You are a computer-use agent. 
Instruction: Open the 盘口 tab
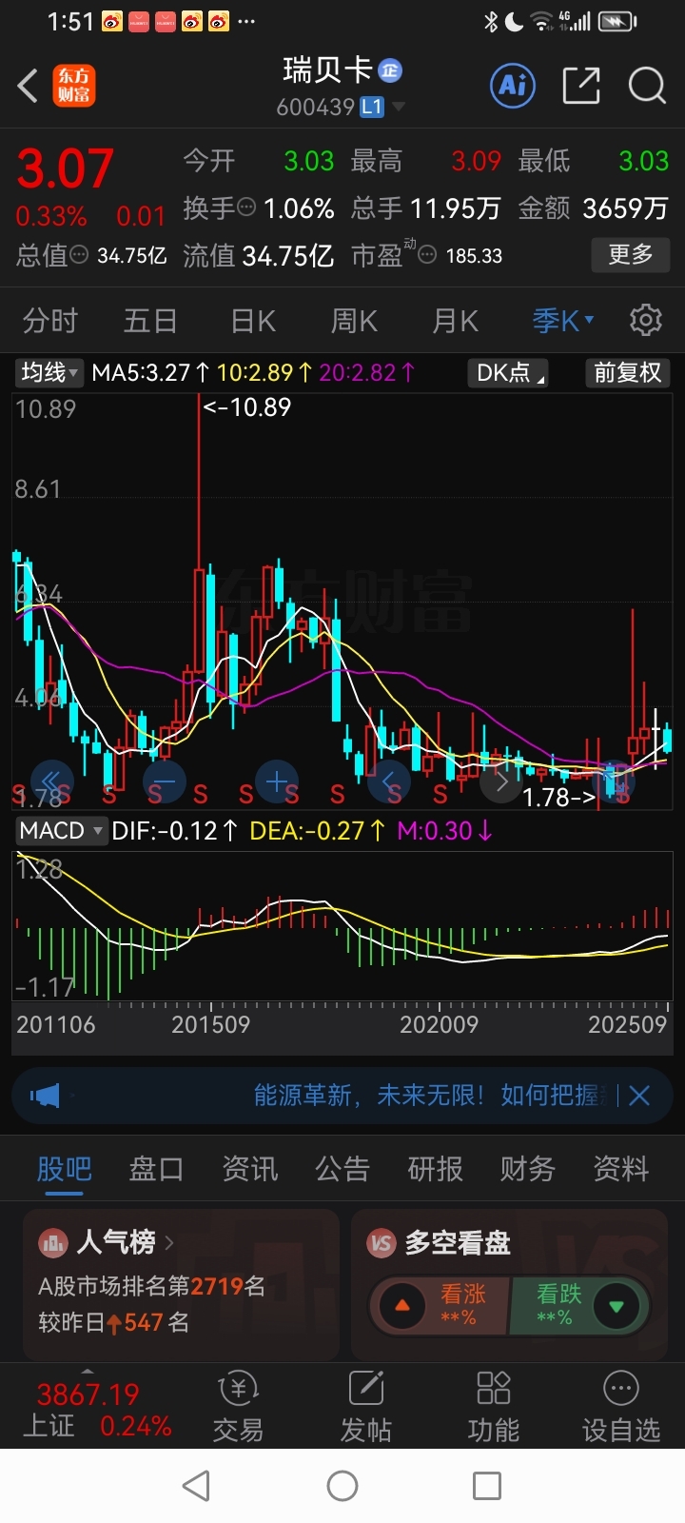pyautogui.click(x=157, y=1169)
